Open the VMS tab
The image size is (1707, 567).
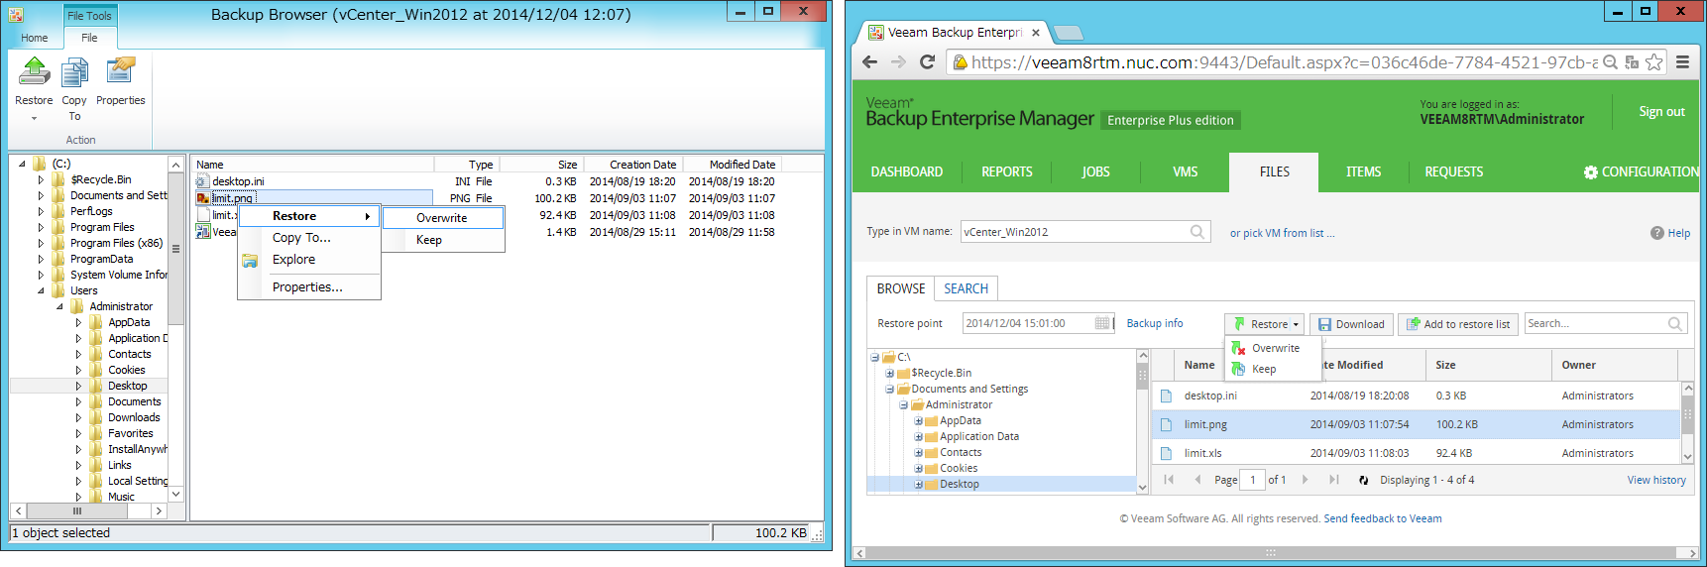click(x=1186, y=172)
